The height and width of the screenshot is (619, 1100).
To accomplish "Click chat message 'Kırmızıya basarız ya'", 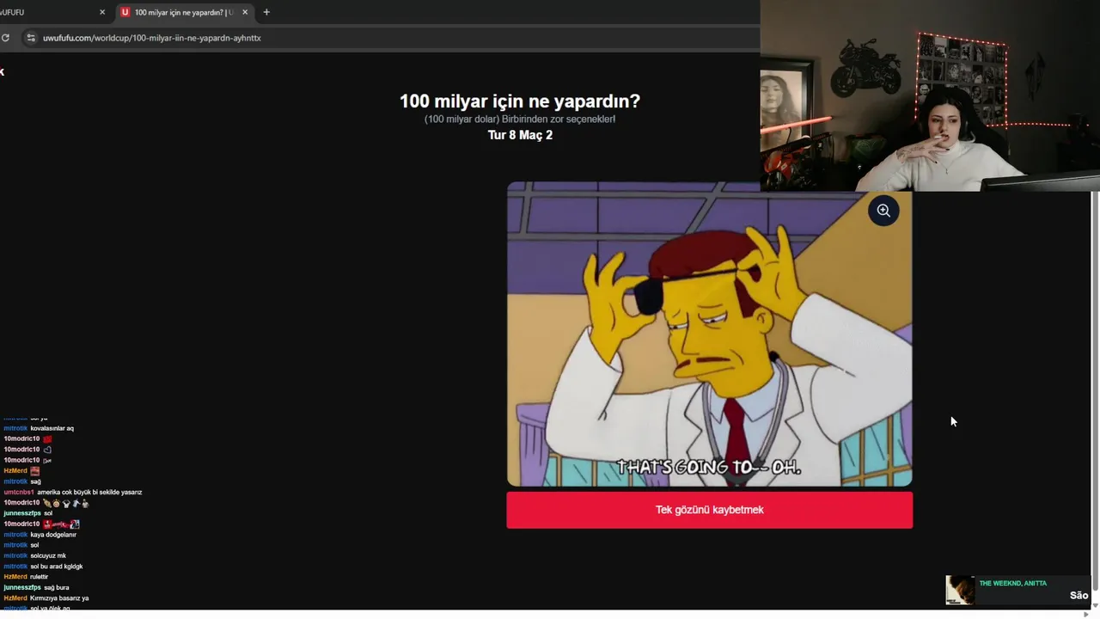I will coord(59,598).
